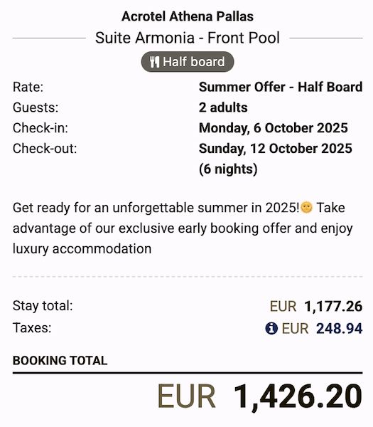The width and height of the screenshot is (373, 427).
Task: Click the 2 adults guests value
Action: pyautogui.click(x=223, y=107)
